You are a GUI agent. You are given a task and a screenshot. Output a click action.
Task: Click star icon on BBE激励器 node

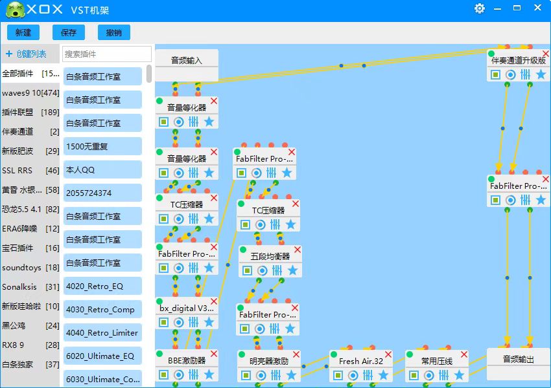pos(209,374)
